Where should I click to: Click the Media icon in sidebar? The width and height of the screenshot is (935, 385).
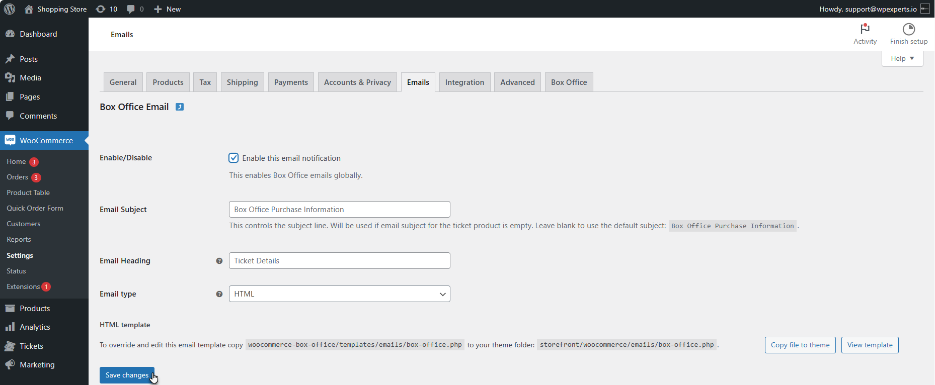coord(10,78)
